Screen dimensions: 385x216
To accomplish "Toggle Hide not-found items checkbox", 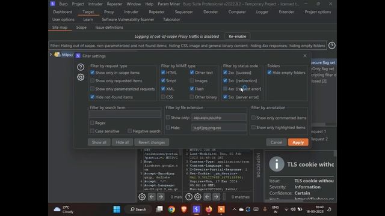I will (x=92, y=97).
